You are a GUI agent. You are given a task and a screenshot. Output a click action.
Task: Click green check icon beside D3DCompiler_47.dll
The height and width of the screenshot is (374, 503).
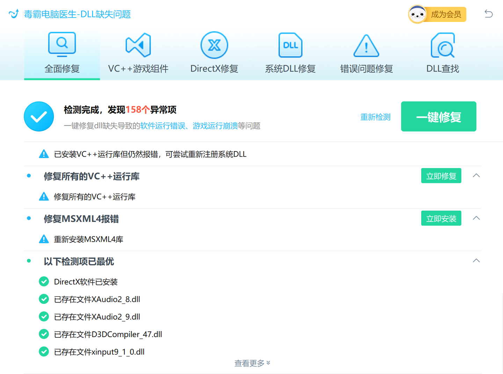tap(44, 334)
